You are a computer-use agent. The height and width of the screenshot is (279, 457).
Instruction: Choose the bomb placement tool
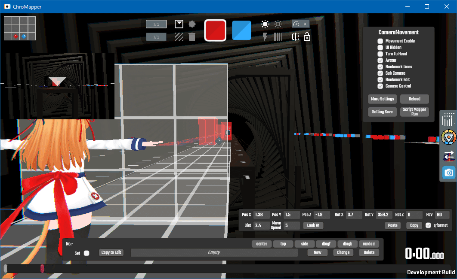pyautogui.click(x=192, y=24)
